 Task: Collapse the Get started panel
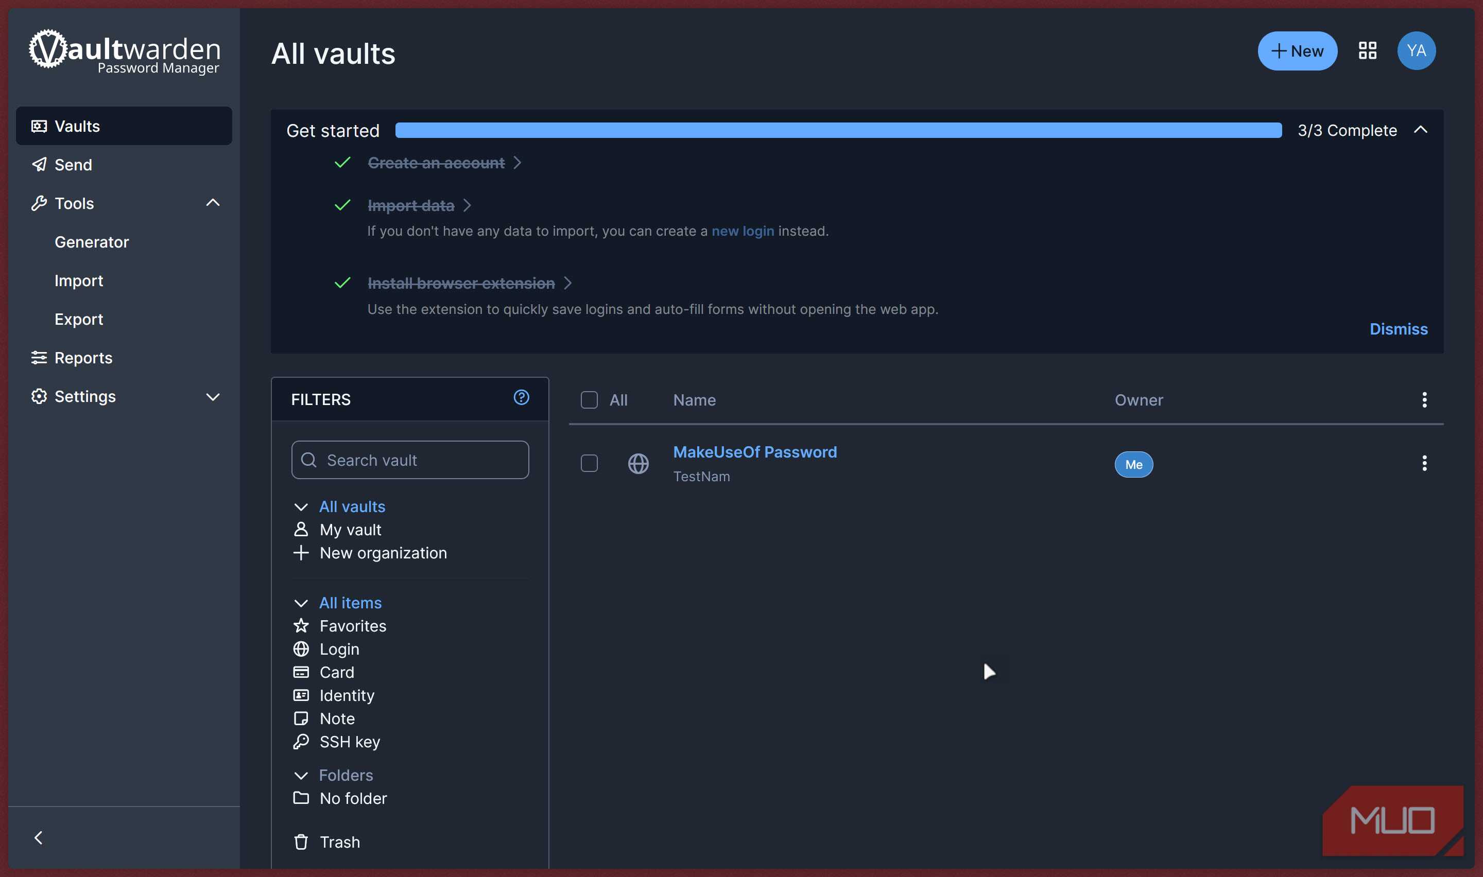coord(1420,130)
